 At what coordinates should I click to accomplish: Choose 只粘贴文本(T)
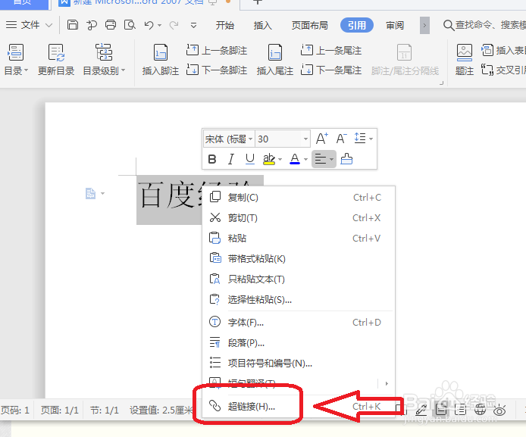click(x=299, y=279)
